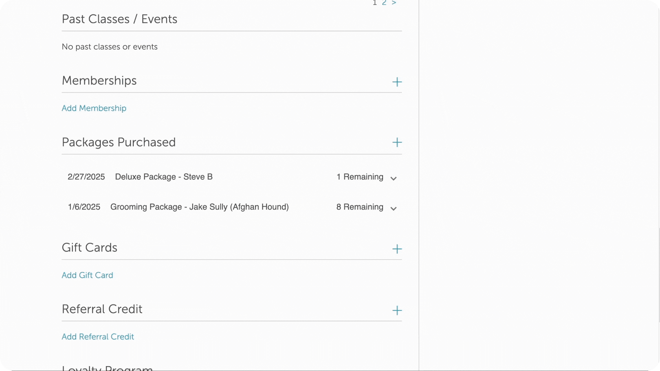Image resolution: width=660 pixels, height=371 pixels.
Task: Add a gift card via plus icon
Action: click(397, 249)
